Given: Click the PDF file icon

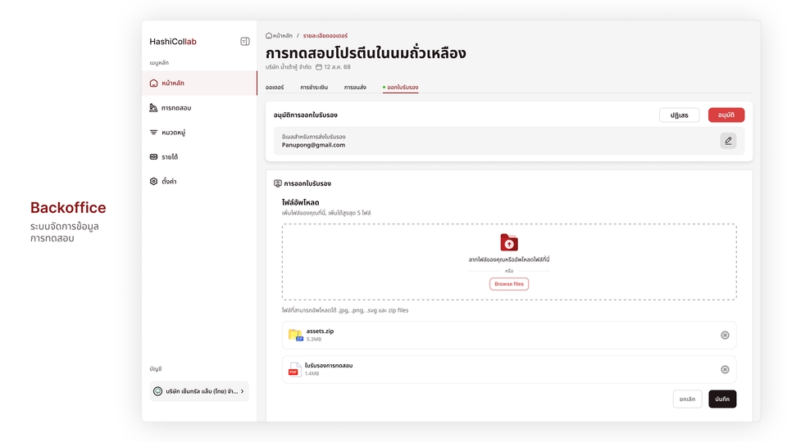Looking at the screenshot, I should tap(294, 369).
